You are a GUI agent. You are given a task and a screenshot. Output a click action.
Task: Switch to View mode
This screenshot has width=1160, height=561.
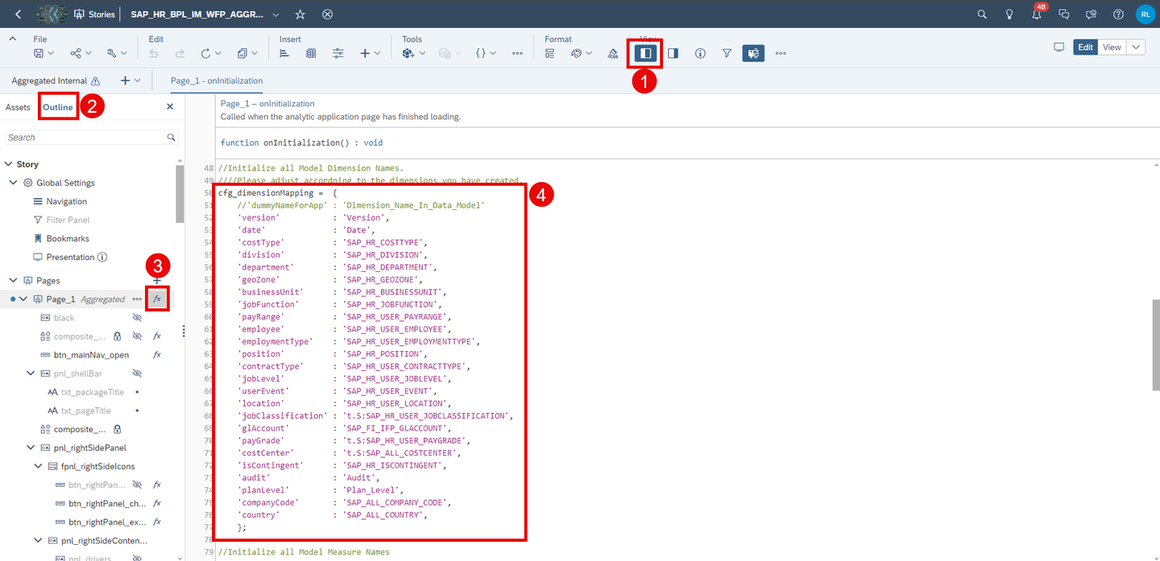(1112, 47)
